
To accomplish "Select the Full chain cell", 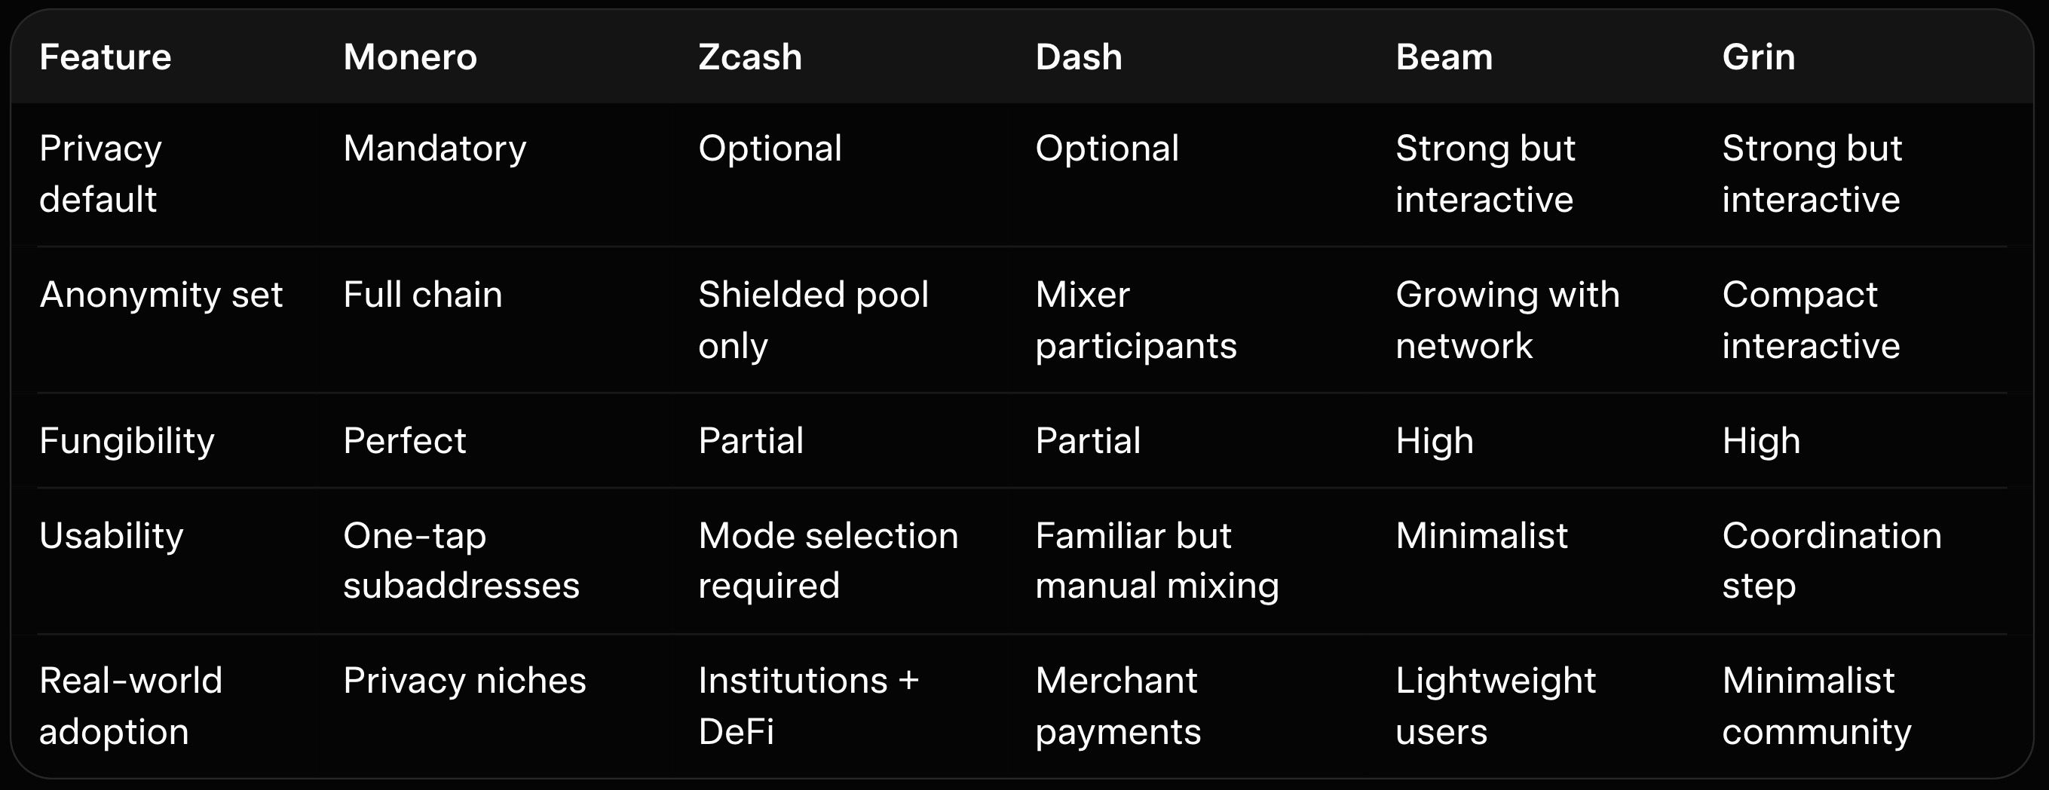I will click(x=422, y=295).
